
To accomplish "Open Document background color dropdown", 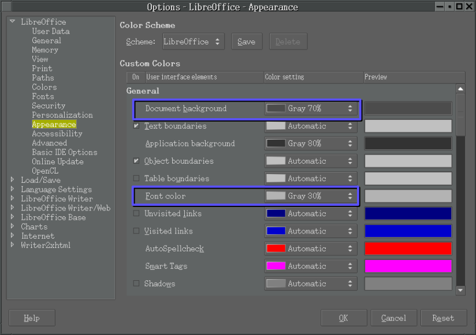I will [x=310, y=108].
